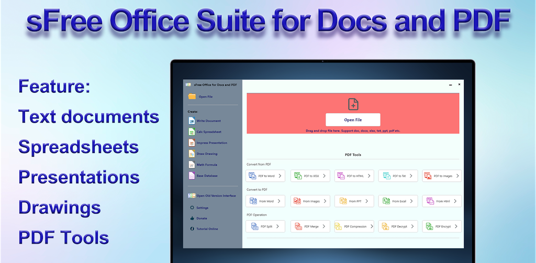The image size is (536, 263).
Task: Click the Settings gear icon
Action: click(192, 208)
